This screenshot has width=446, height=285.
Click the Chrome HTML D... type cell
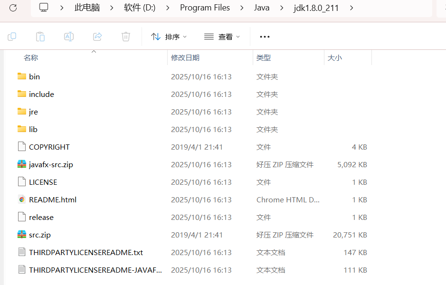pyautogui.click(x=288, y=199)
